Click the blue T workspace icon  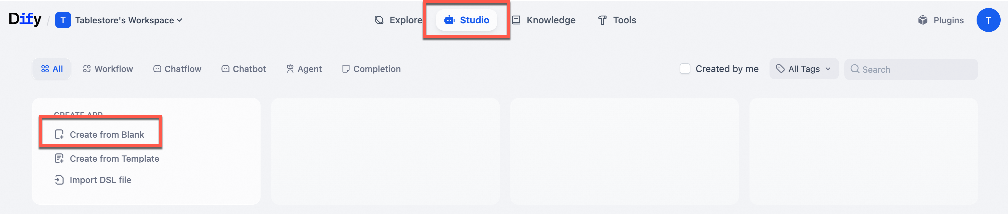(63, 20)
